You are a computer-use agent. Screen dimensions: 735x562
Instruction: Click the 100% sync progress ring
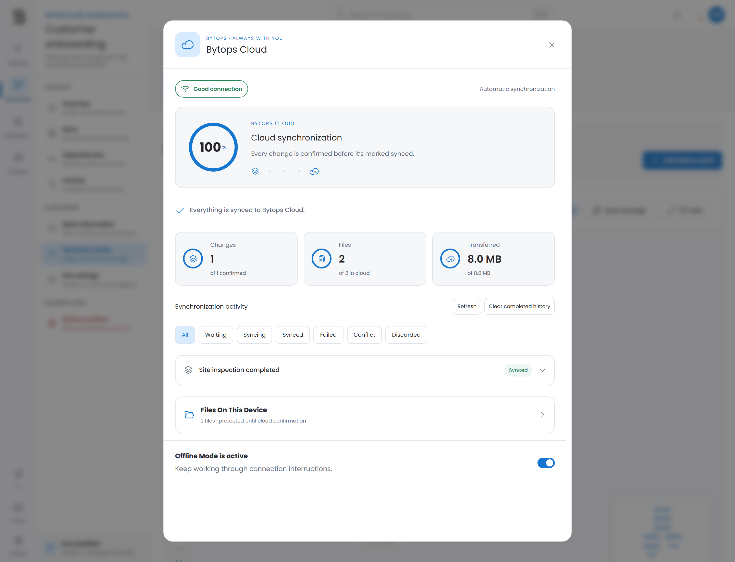point(213,147)
